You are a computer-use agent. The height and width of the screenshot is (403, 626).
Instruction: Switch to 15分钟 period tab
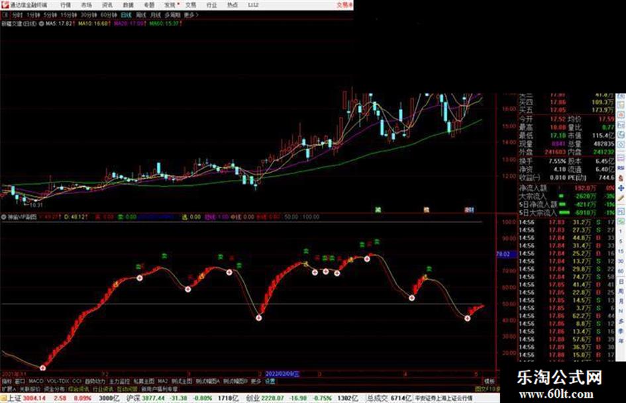pyautogui.click(x=69, y=15)
